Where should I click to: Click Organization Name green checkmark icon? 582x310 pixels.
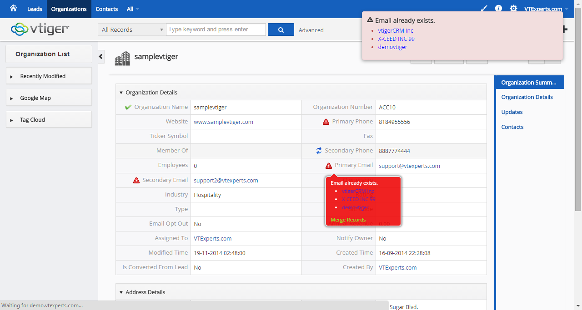click(x=128, y=107)
